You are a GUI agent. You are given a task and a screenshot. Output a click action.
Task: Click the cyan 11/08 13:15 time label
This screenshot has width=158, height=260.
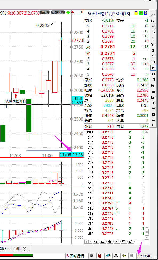click(72, 155)
